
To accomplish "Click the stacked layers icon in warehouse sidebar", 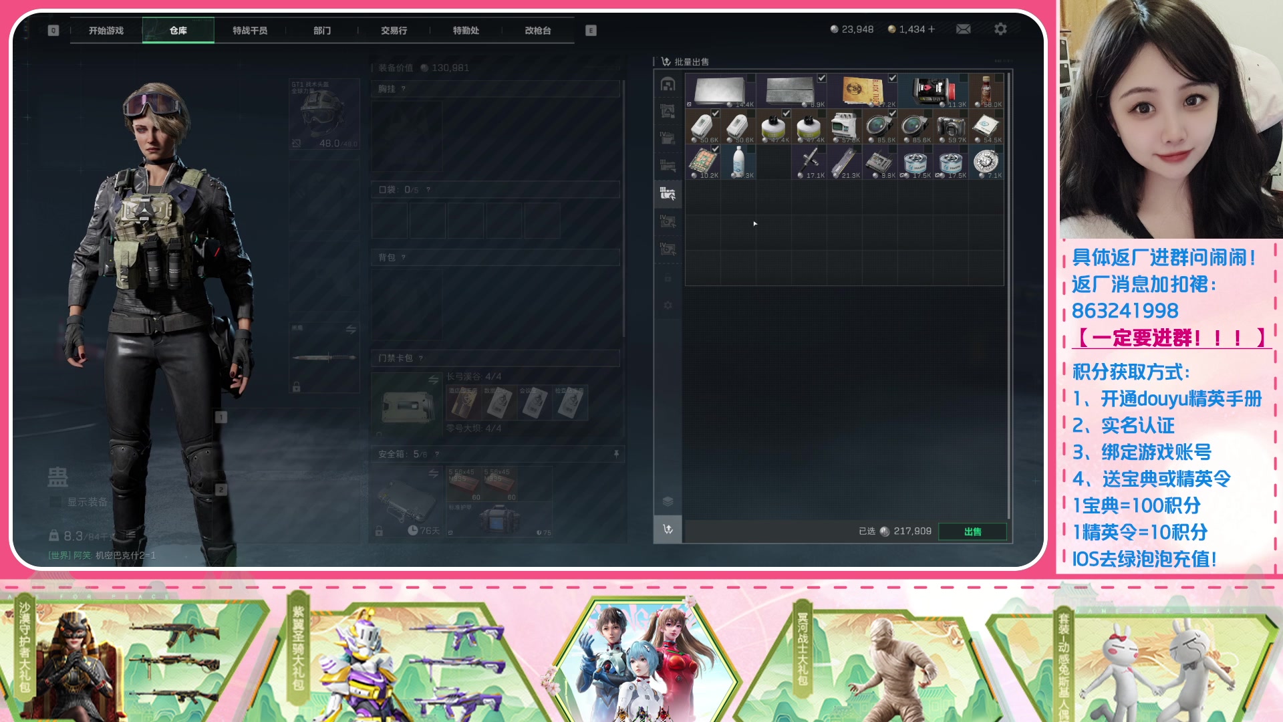I will tap(668, 501).
